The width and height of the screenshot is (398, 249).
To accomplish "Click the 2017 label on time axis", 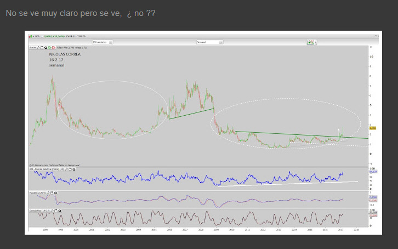I will pyautogui.click(x=340, y=230).
